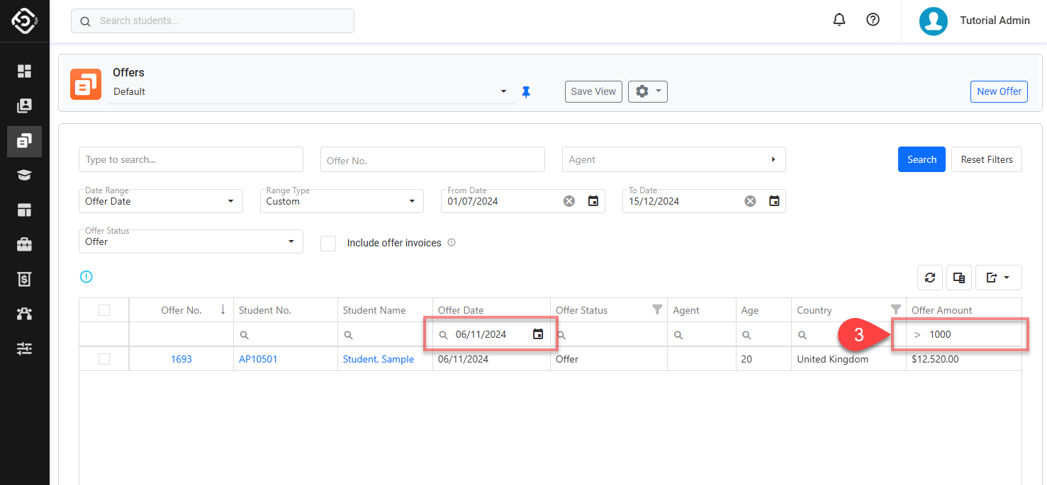Click the blue Search button
The width and height of the screenshot is (1047, 485).
(922, 159)
